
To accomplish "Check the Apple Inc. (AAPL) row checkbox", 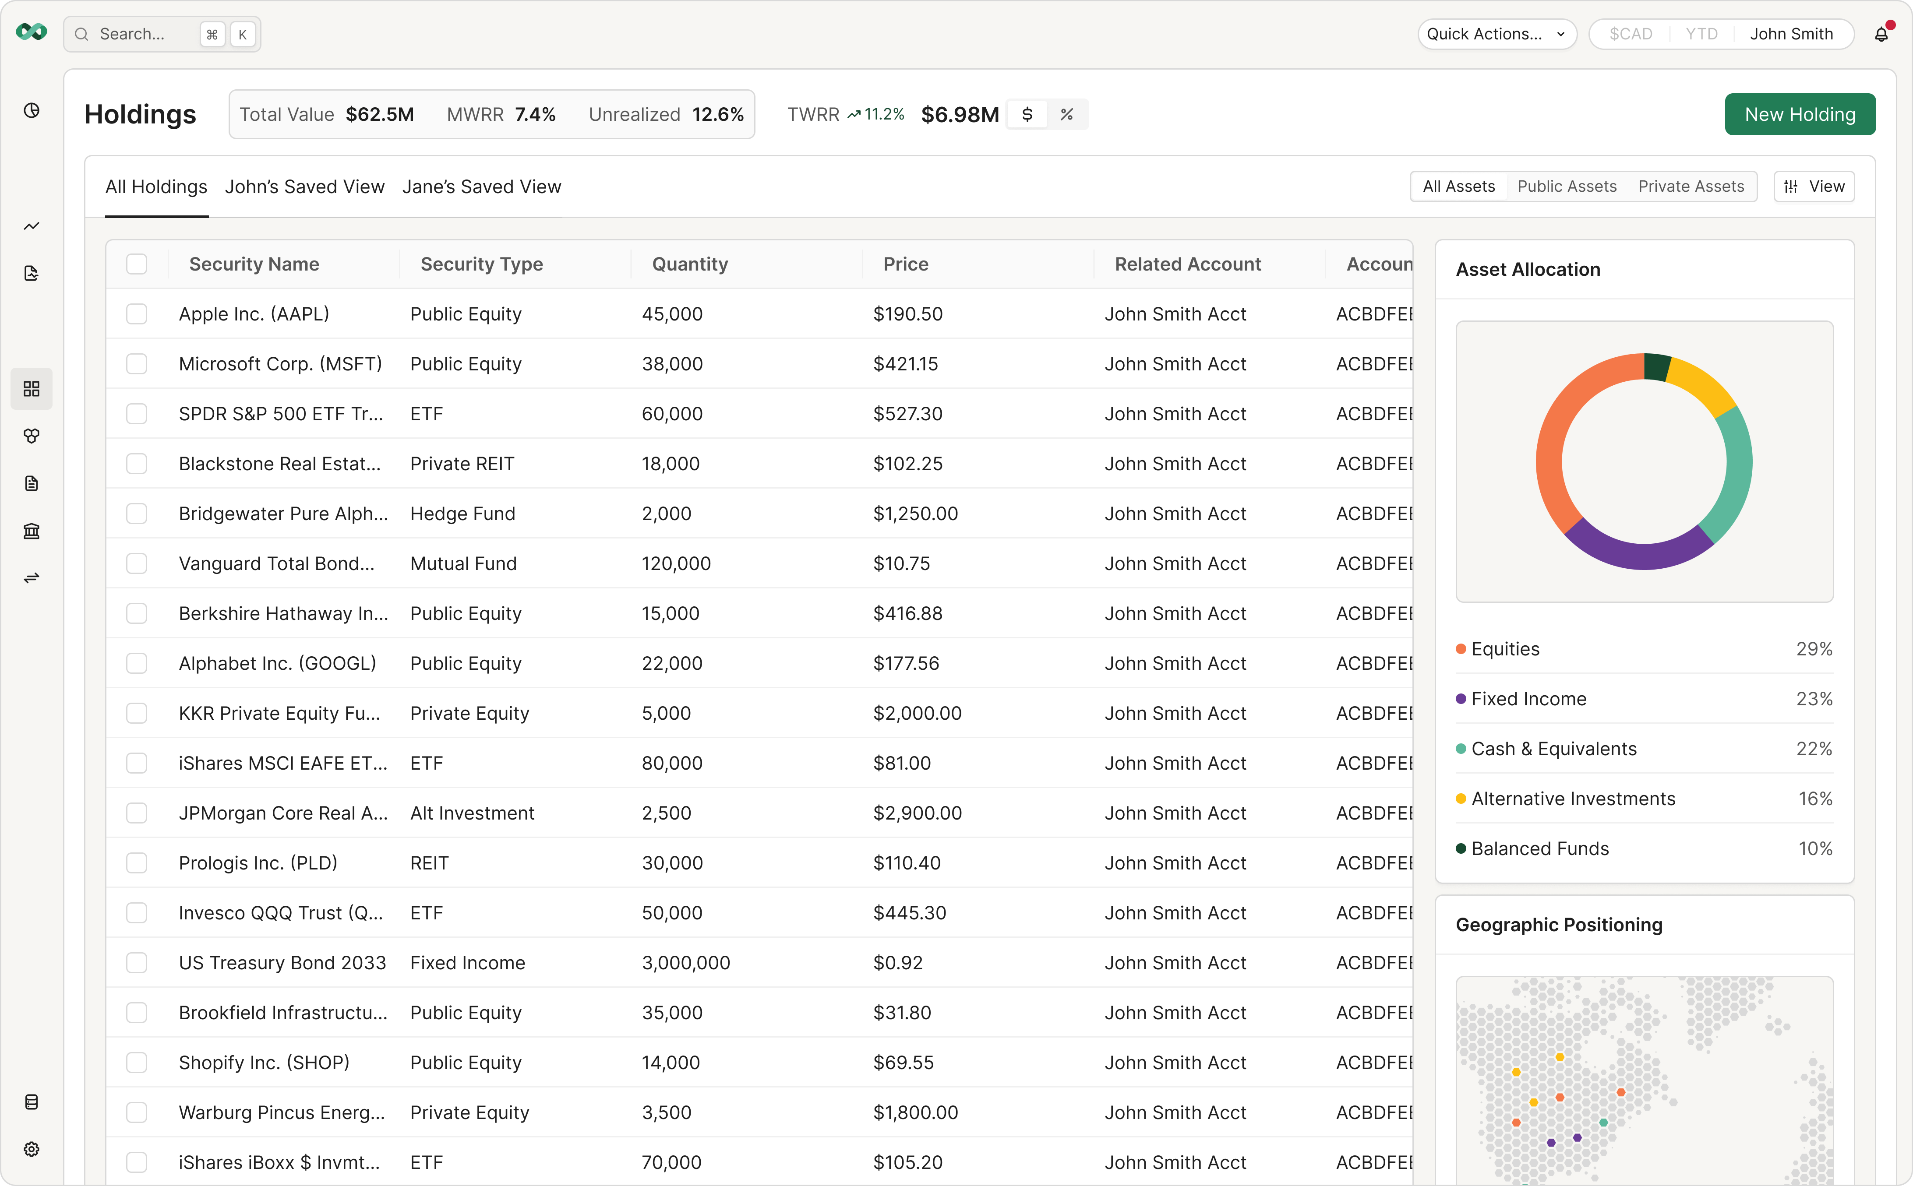I will [137, 314].
